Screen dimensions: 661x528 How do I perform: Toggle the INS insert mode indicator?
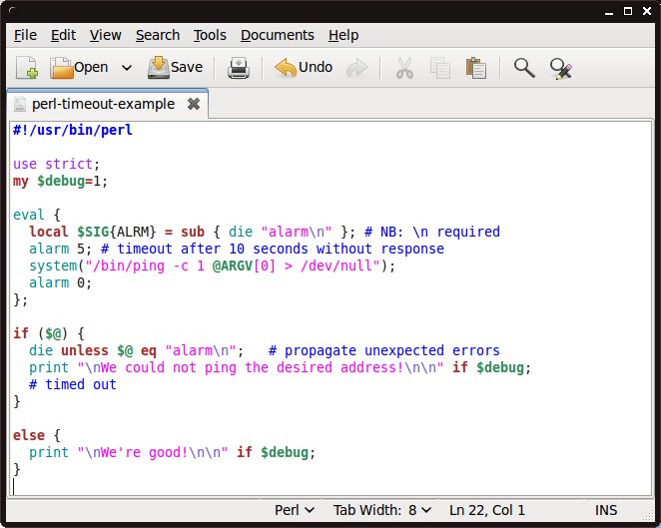point(606,510)
